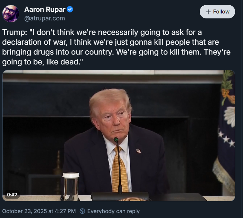Screen dimensions: 243x218
Task: Click the flag lapel pin in video
Action: 138,151
